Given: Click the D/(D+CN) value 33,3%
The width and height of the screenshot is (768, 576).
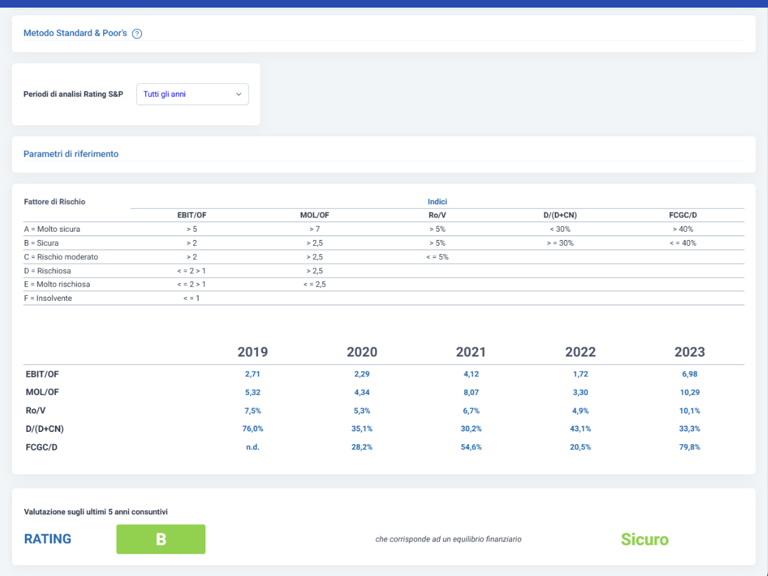Looking at the screenshot, I should coord(690,429).
